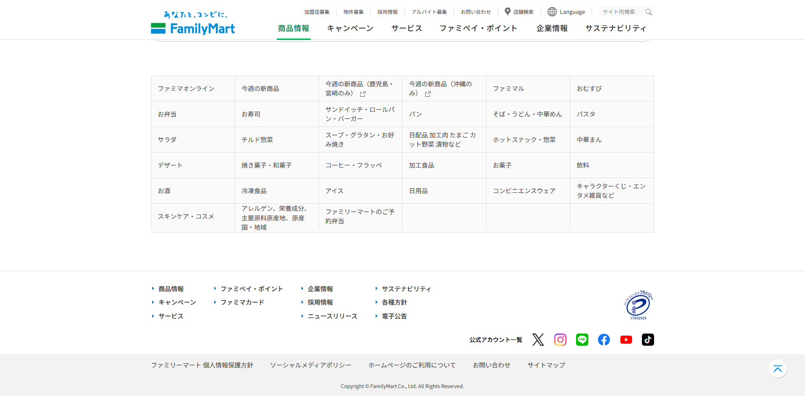Open the LINE official account
Screen dimensions: 805x396
point(582,339)
